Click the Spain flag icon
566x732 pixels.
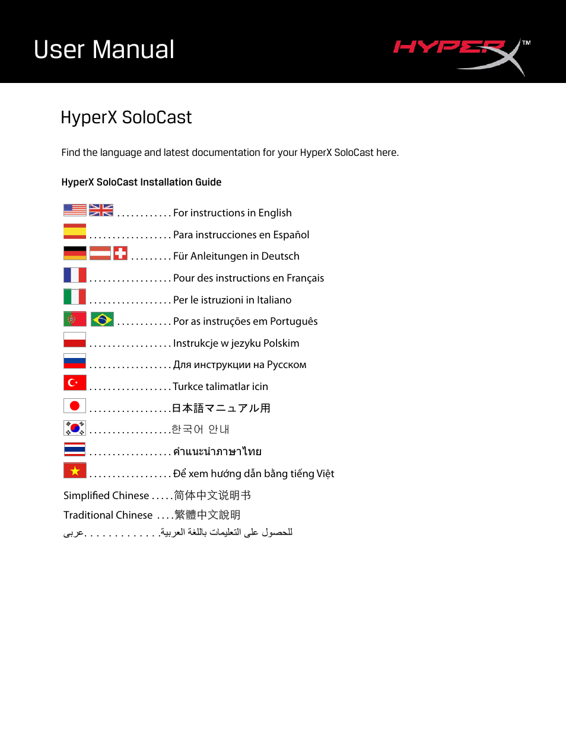[x=75, y=231]
